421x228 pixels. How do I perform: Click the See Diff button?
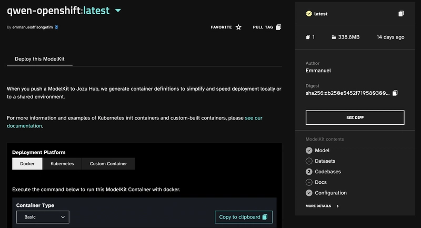355,117
